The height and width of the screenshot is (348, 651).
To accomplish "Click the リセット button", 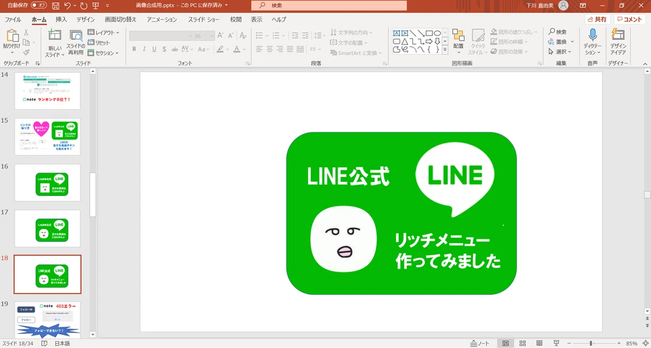I will [99, 42].
